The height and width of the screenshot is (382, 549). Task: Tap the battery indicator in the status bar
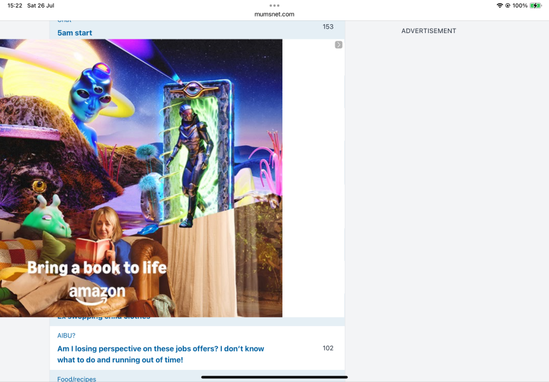pyautogui.click(x=535, y=6)
